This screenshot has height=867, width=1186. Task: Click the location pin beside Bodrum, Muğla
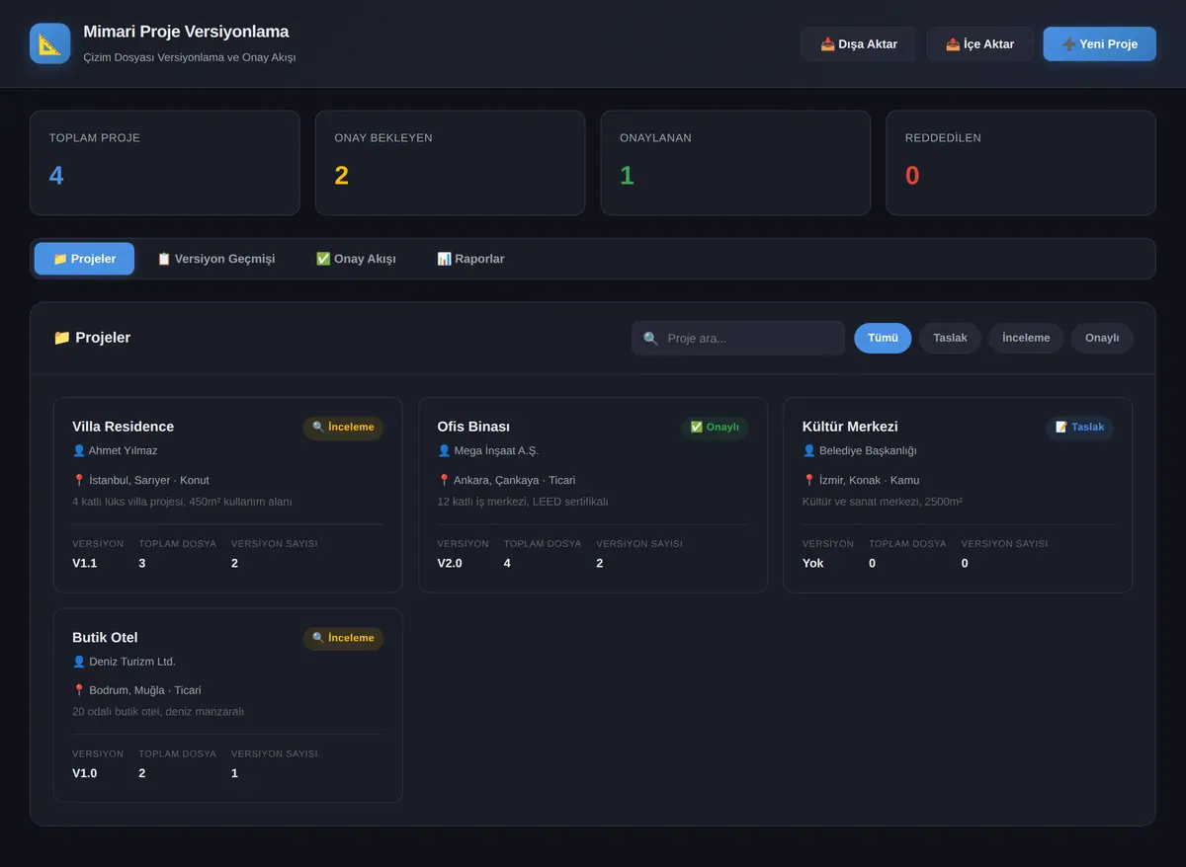(x=79, y=690)
